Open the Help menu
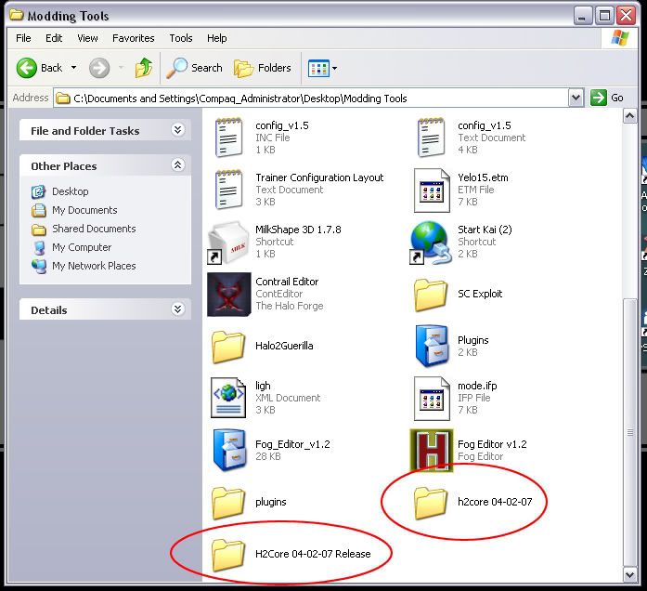 coord(216,38)
